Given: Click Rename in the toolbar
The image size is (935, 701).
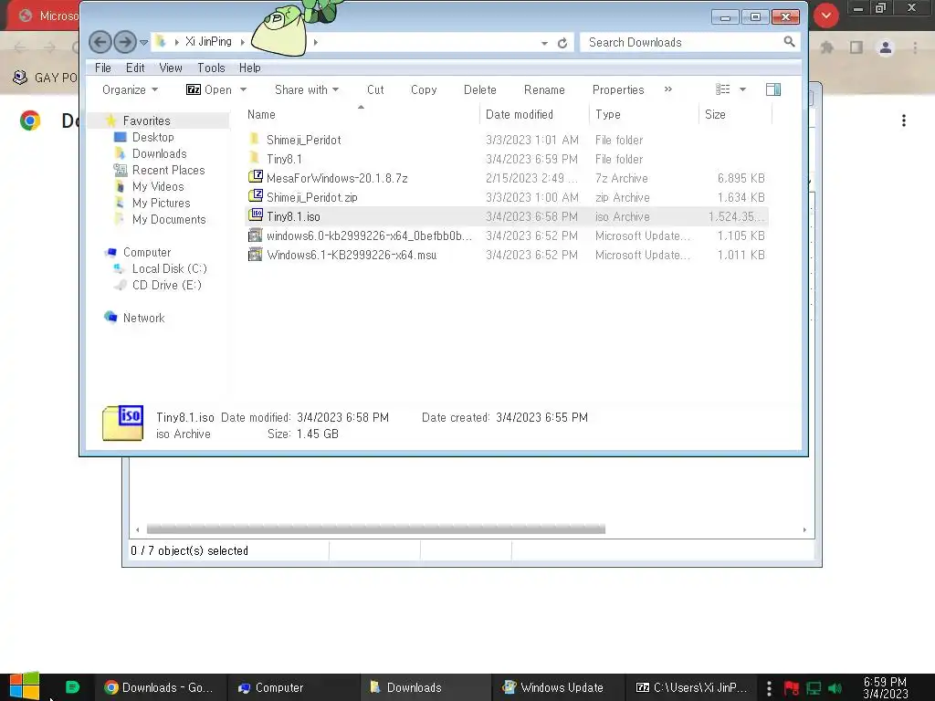Looking at the screenshot, I should click(x=544, y=90).
